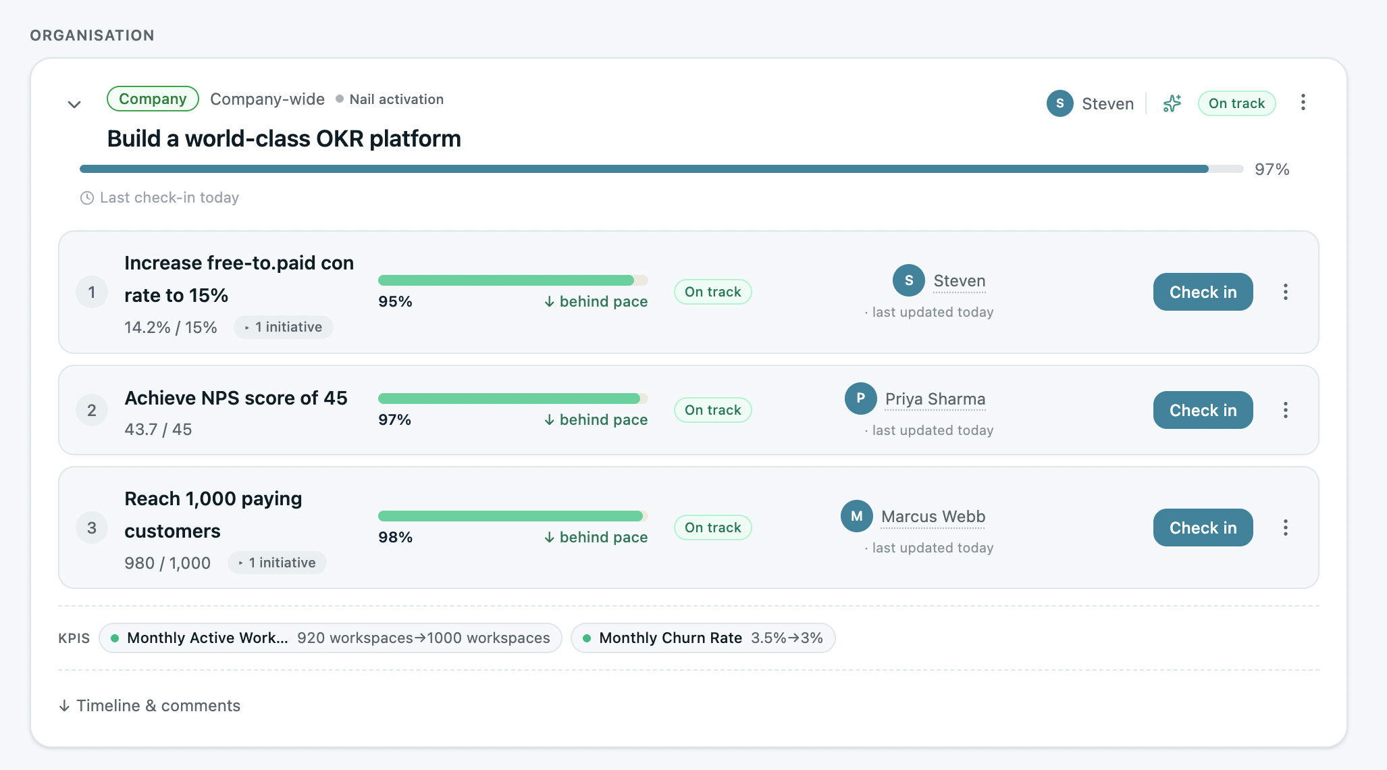This screenshot has height=770, width=1387.
Task: Click the owner name Marcus Webb
Action: (933, 517)
